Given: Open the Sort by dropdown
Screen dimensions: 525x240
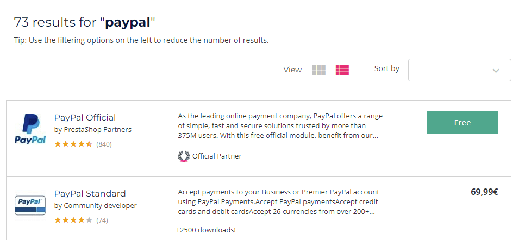Looking at the screenshot, I should (x=459, y=70).
